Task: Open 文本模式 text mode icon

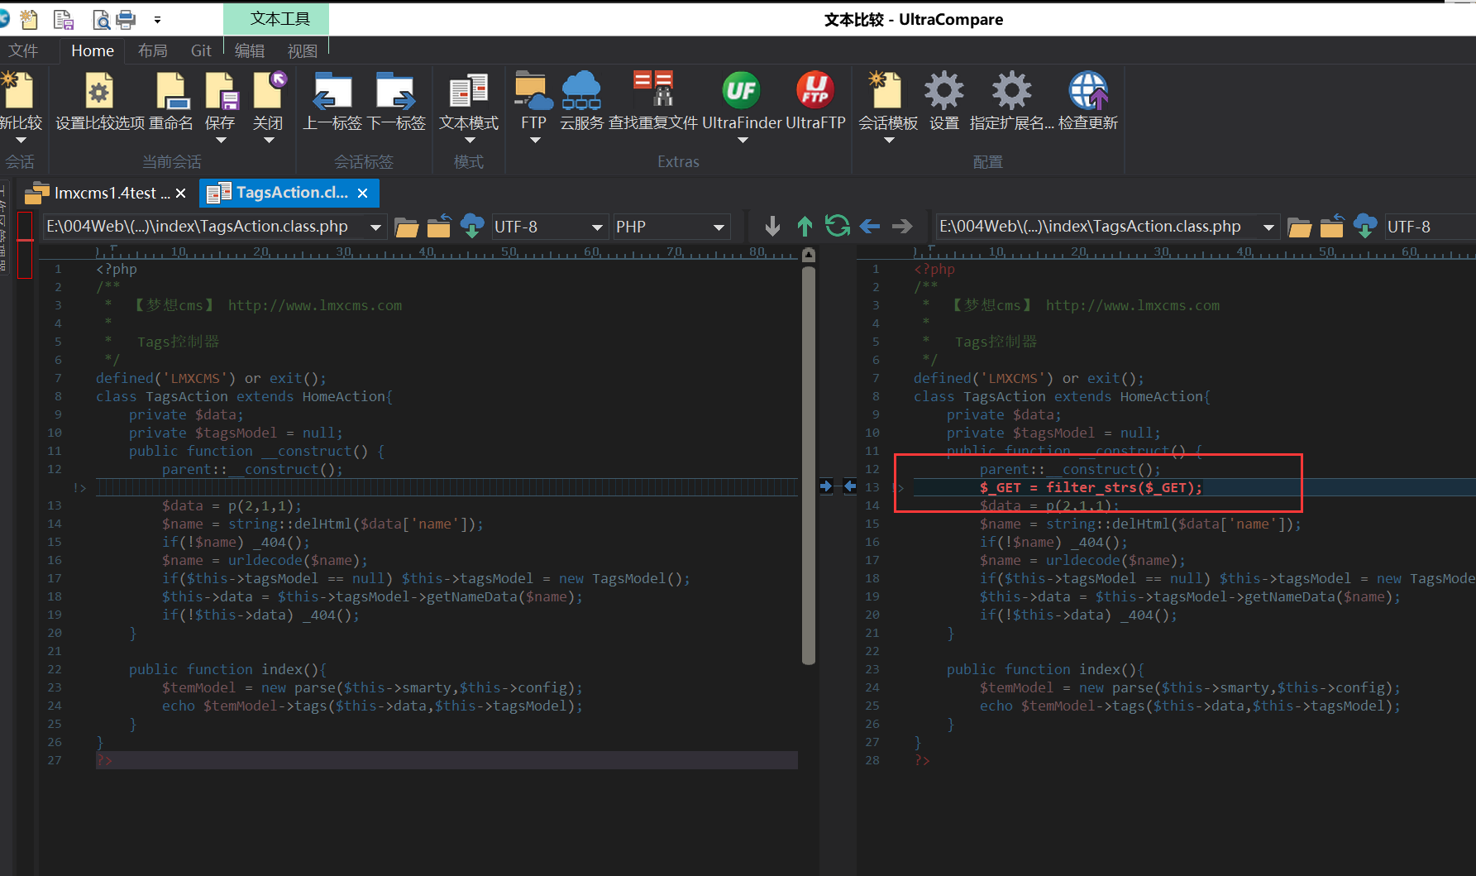Action: tap(469, 91)
